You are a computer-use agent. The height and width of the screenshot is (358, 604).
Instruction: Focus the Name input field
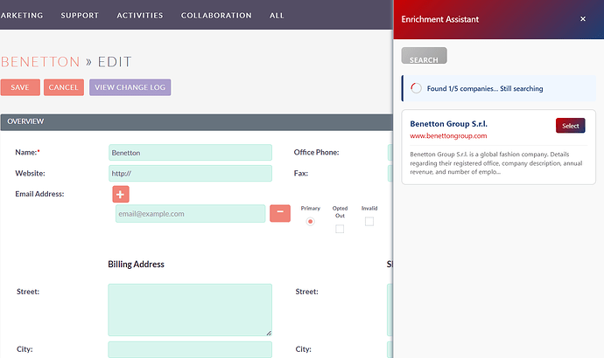(190, 153)
